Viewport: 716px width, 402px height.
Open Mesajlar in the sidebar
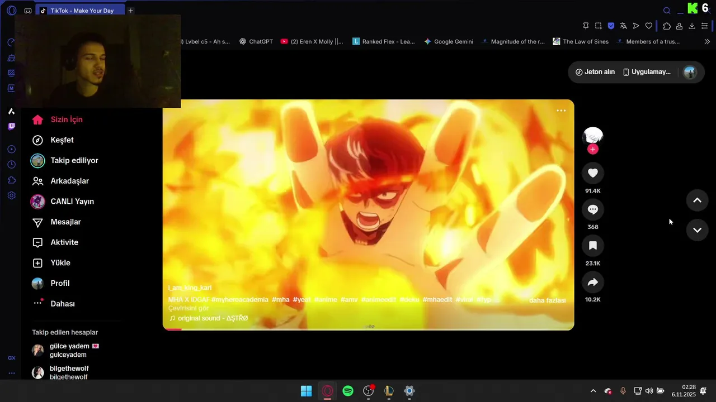56,222
